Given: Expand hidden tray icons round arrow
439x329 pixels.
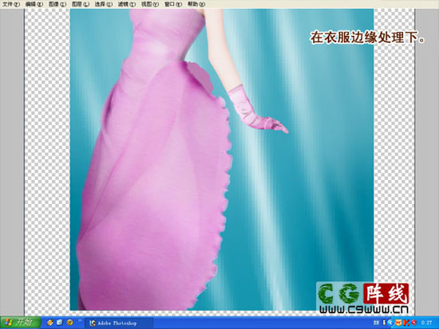Looking at the screenshot, I should [x=390, y=323].
